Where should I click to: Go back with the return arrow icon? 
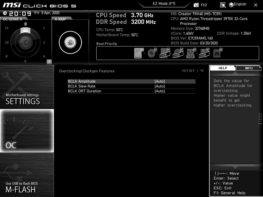pos(202,71)
